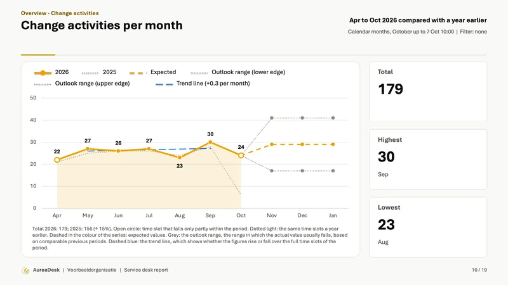Click the 10 y-axis label
508x285 pixels.
[33, 186]
